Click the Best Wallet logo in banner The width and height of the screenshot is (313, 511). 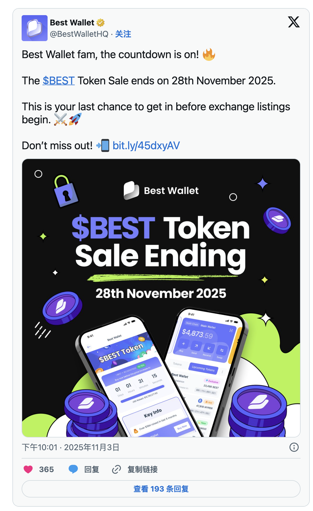[161, 191]
